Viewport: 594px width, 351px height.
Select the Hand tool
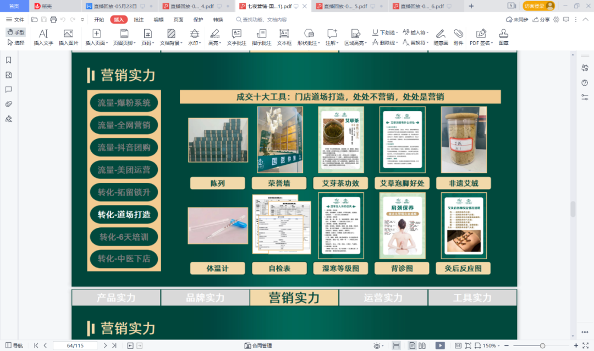(x=16, y=32)
